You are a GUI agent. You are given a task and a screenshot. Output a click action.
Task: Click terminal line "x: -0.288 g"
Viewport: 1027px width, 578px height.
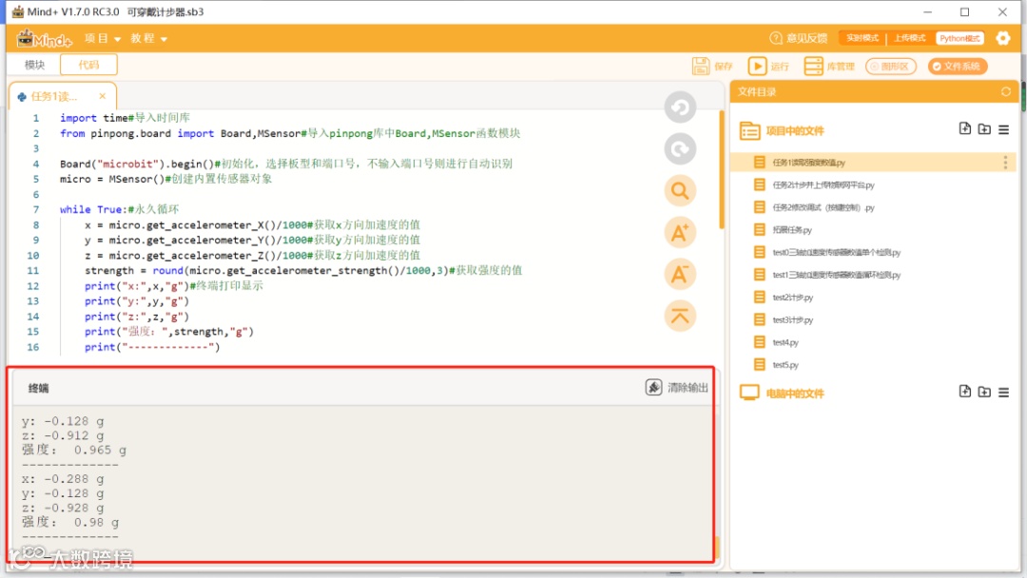pyautogui.click(x=63, y=479)
